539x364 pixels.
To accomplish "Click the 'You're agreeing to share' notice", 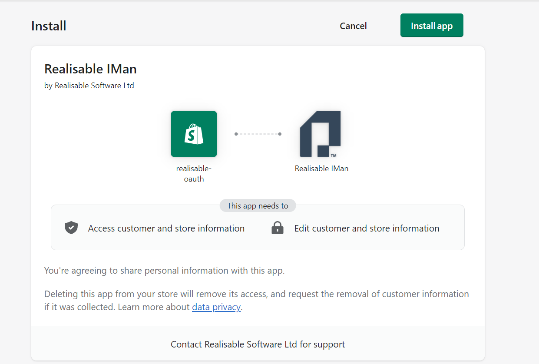I will (x=164, y=271).
